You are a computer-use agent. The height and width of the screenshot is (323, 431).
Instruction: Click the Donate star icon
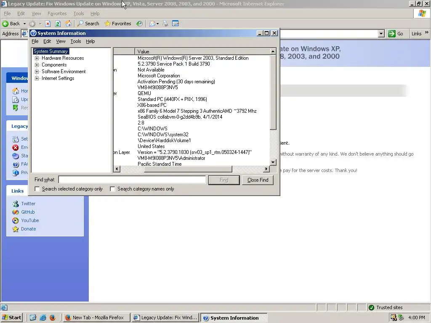(x=16, y=229)
